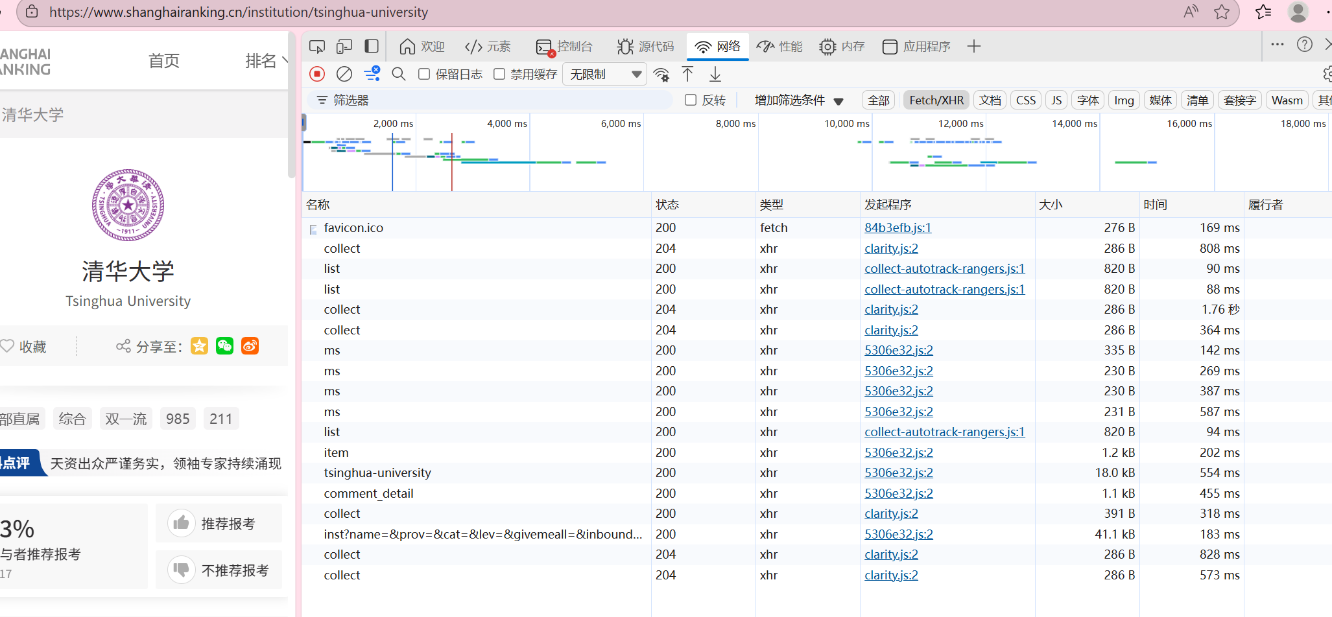Toggle the Fetch/XHR filter
The image size is (1332, 617).
(936, 100)
